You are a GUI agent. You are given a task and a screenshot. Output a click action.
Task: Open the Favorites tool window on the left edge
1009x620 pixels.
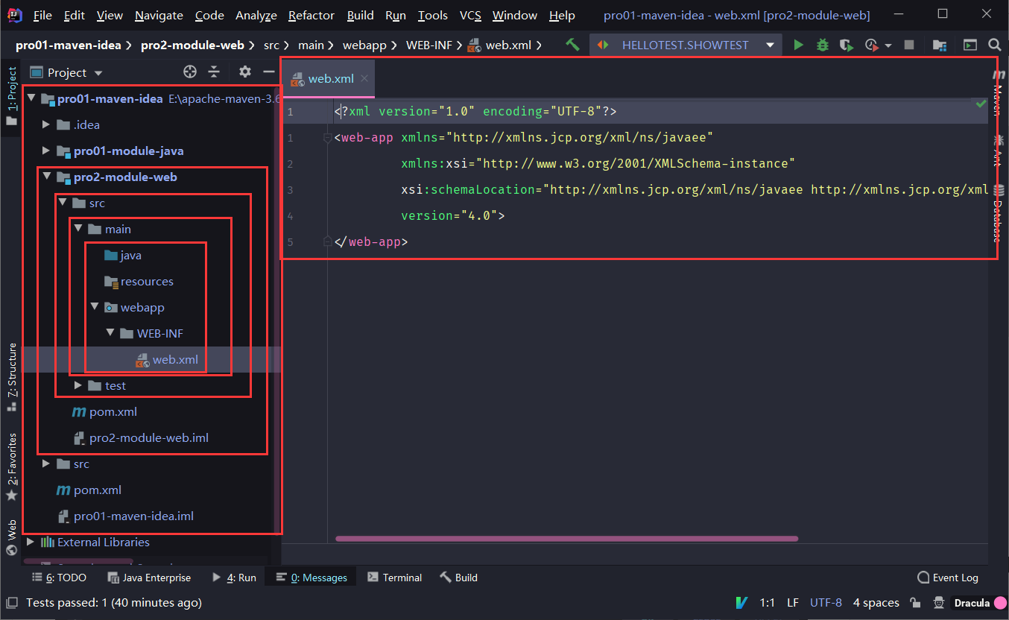pos(11,467)
